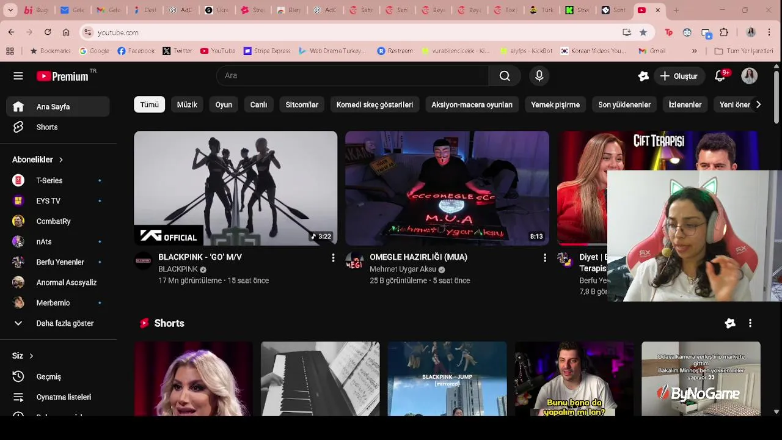Click the sparkle icon beside Oluştur
The height and width of the screenshot is (440, 782).
pos(643,76)
